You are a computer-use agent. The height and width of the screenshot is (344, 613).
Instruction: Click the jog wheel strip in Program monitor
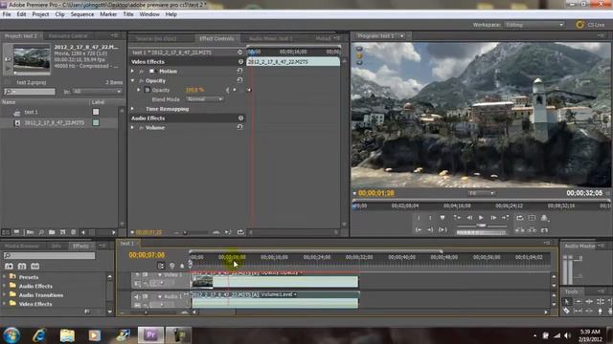[482, 232]
